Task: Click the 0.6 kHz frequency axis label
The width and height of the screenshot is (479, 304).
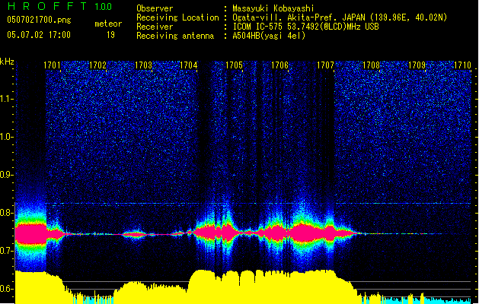Action: (6, 289)
